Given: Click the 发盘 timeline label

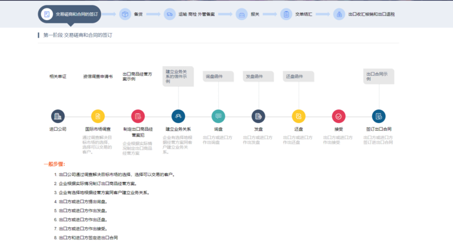Looking at the screenshot, I should 258,129.
